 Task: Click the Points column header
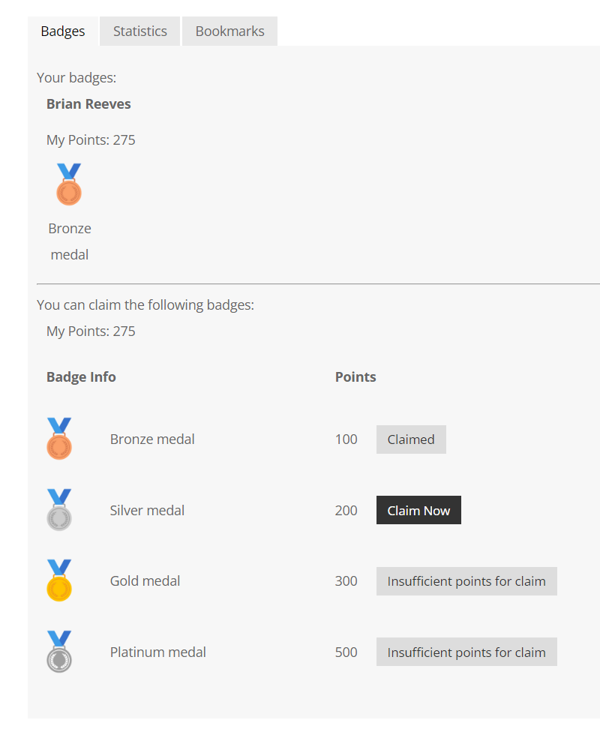[355, 376]
